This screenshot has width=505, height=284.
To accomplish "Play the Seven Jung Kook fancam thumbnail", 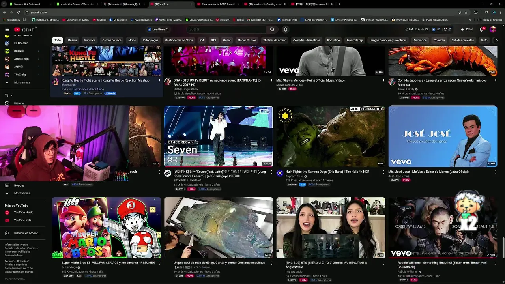I will tap(219, 136).
